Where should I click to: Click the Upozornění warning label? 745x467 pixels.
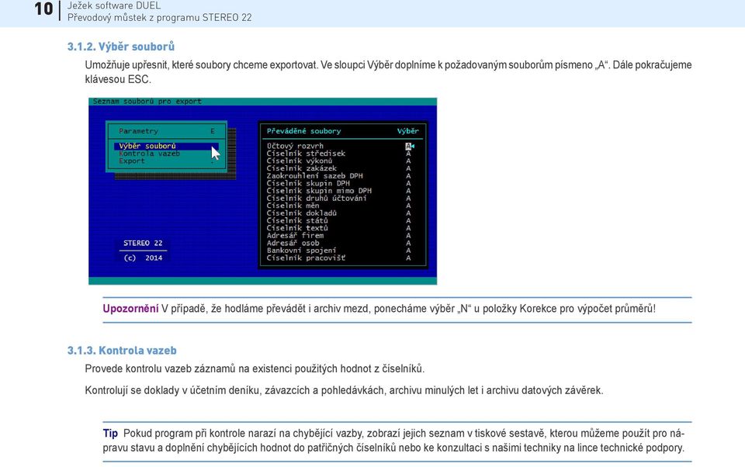pos(130,309)
